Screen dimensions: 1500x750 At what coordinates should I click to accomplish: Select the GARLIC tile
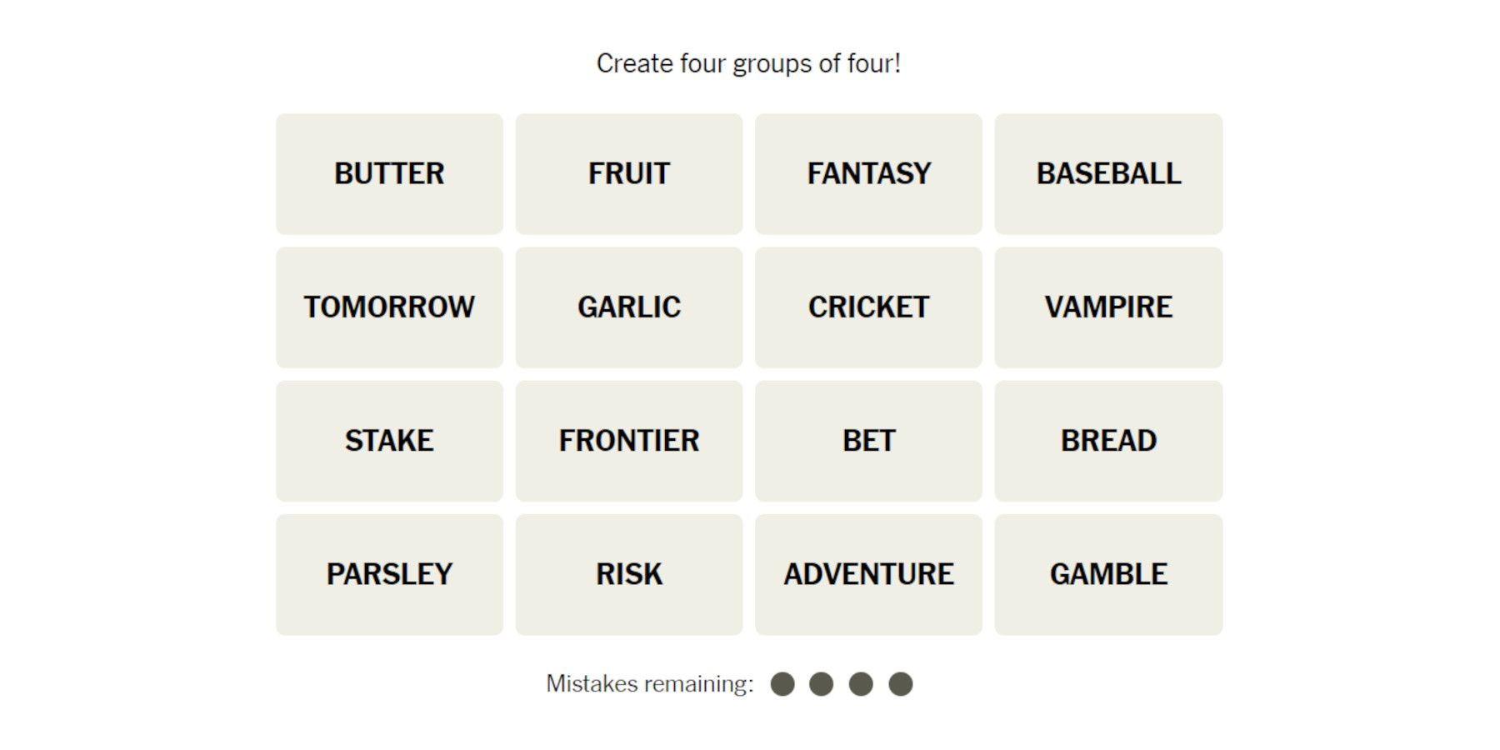point(629,307)
